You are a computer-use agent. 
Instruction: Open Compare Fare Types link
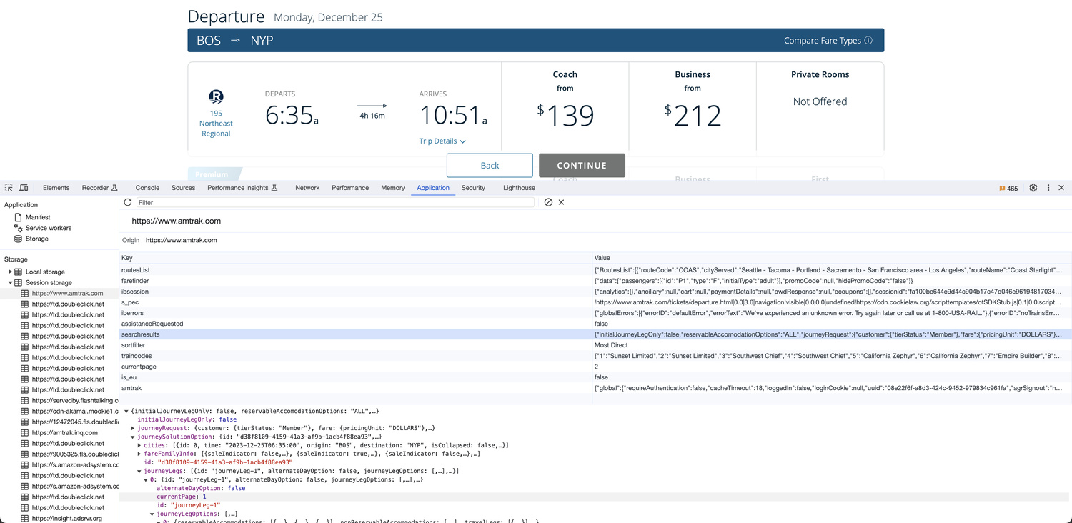click(x=823, y=41)
